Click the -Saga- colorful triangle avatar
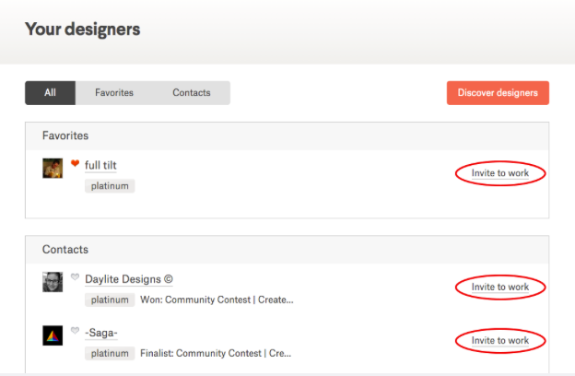575x376 pixels. (x=53, y=335)
